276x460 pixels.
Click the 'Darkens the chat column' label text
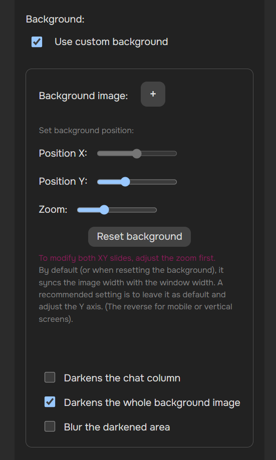122,378
